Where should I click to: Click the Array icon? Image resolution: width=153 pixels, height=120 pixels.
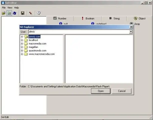[131, 23]
